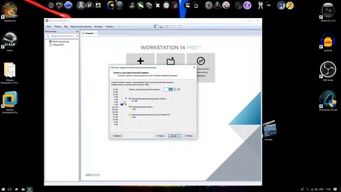341x192 pixels.
Task: Select the Youtube clapperboard desktop icon
Action: pyautogui.click(x=269, y=130)
